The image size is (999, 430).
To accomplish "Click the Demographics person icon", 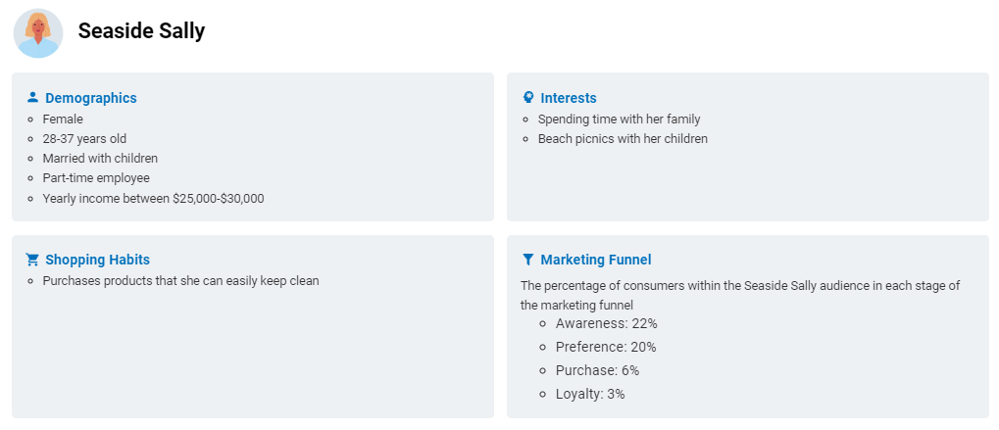I will point(32,97).
